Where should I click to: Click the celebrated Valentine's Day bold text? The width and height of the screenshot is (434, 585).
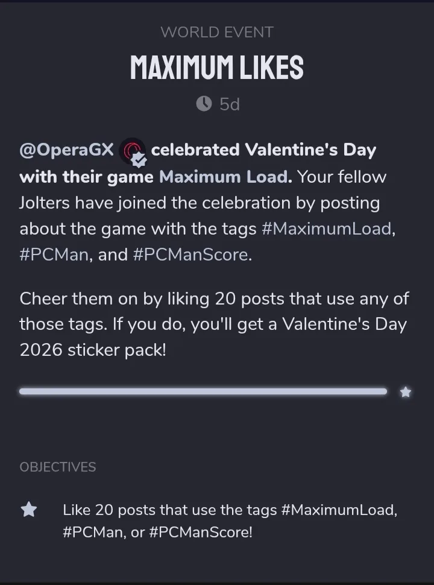[x=263, y=150]
